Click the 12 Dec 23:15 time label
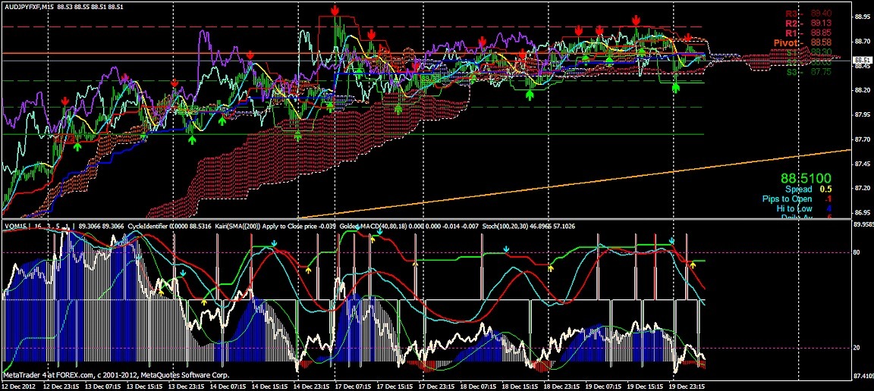This screenshot has width=874, height=391. [x=62, y=386]
